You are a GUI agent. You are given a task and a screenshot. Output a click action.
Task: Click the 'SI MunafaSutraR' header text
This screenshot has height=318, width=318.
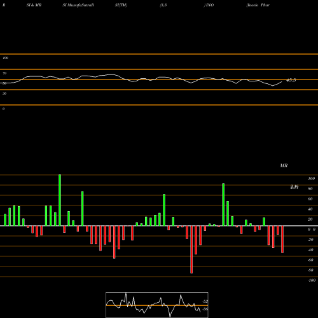[x=78, y=5]
